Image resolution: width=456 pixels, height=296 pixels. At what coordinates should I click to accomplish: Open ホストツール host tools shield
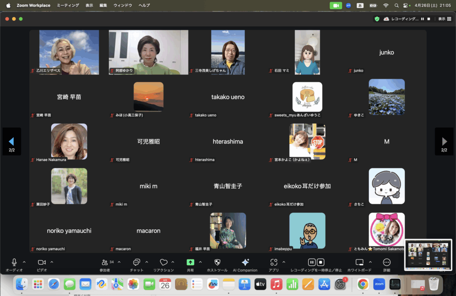tap(217, 263)
